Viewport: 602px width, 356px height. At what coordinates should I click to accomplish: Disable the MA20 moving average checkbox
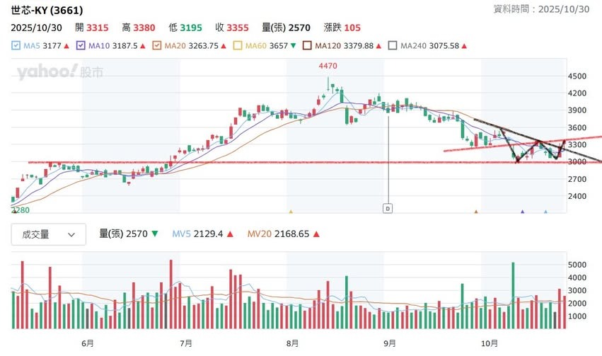pos(158,46)
